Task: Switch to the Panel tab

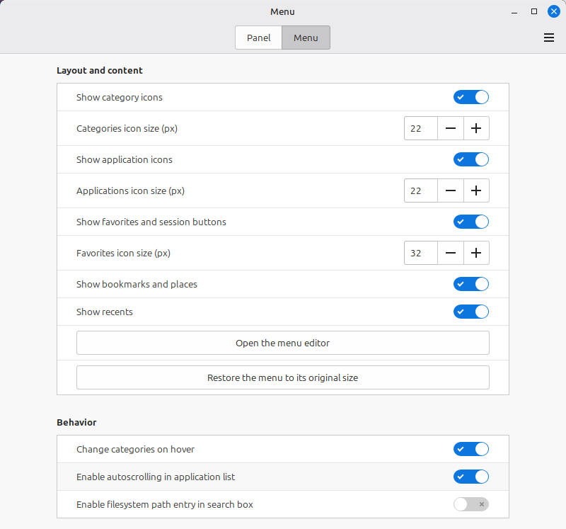Action: (258, 38)
